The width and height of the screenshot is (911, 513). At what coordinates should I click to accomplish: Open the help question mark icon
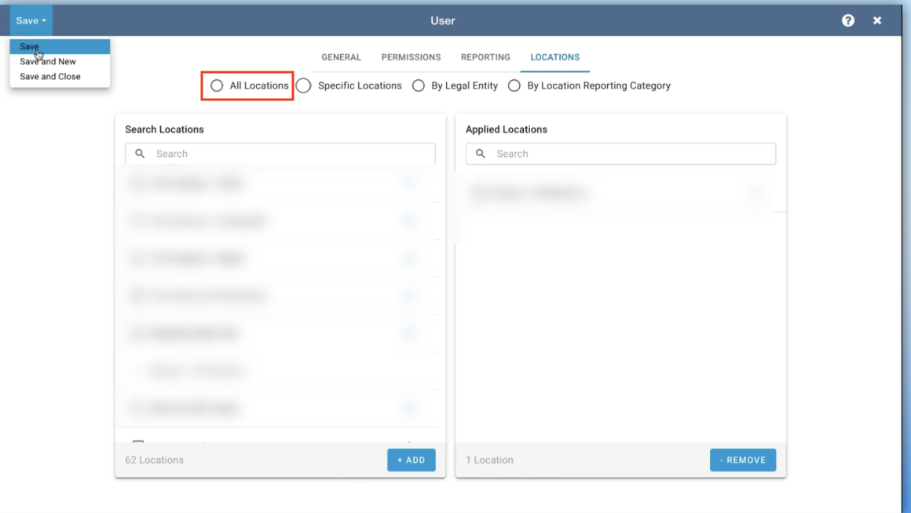click(x=848, y=20)
